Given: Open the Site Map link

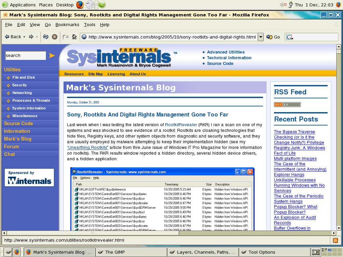Looking at the screenshot, I should pos(95,74).
